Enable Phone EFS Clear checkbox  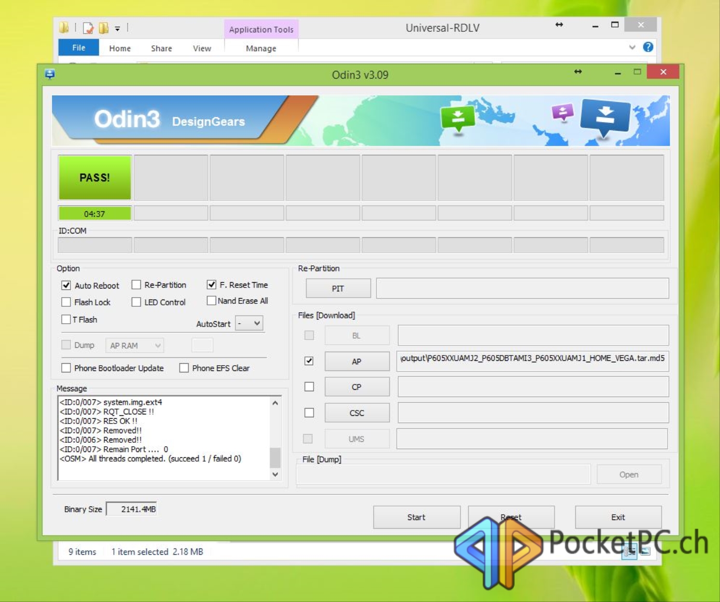pos(184,368)
